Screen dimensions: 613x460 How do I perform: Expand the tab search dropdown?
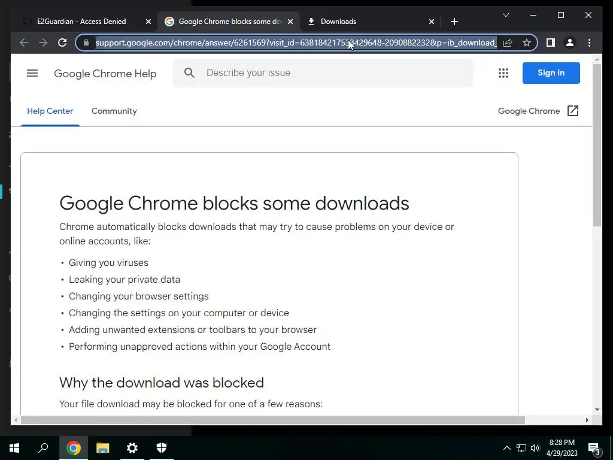tap(505, 15)
